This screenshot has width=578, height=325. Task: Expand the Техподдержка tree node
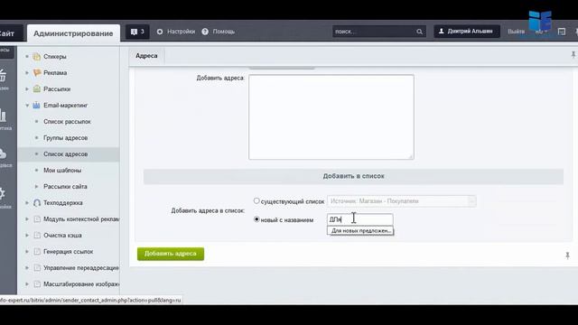[x=27, y=202]
